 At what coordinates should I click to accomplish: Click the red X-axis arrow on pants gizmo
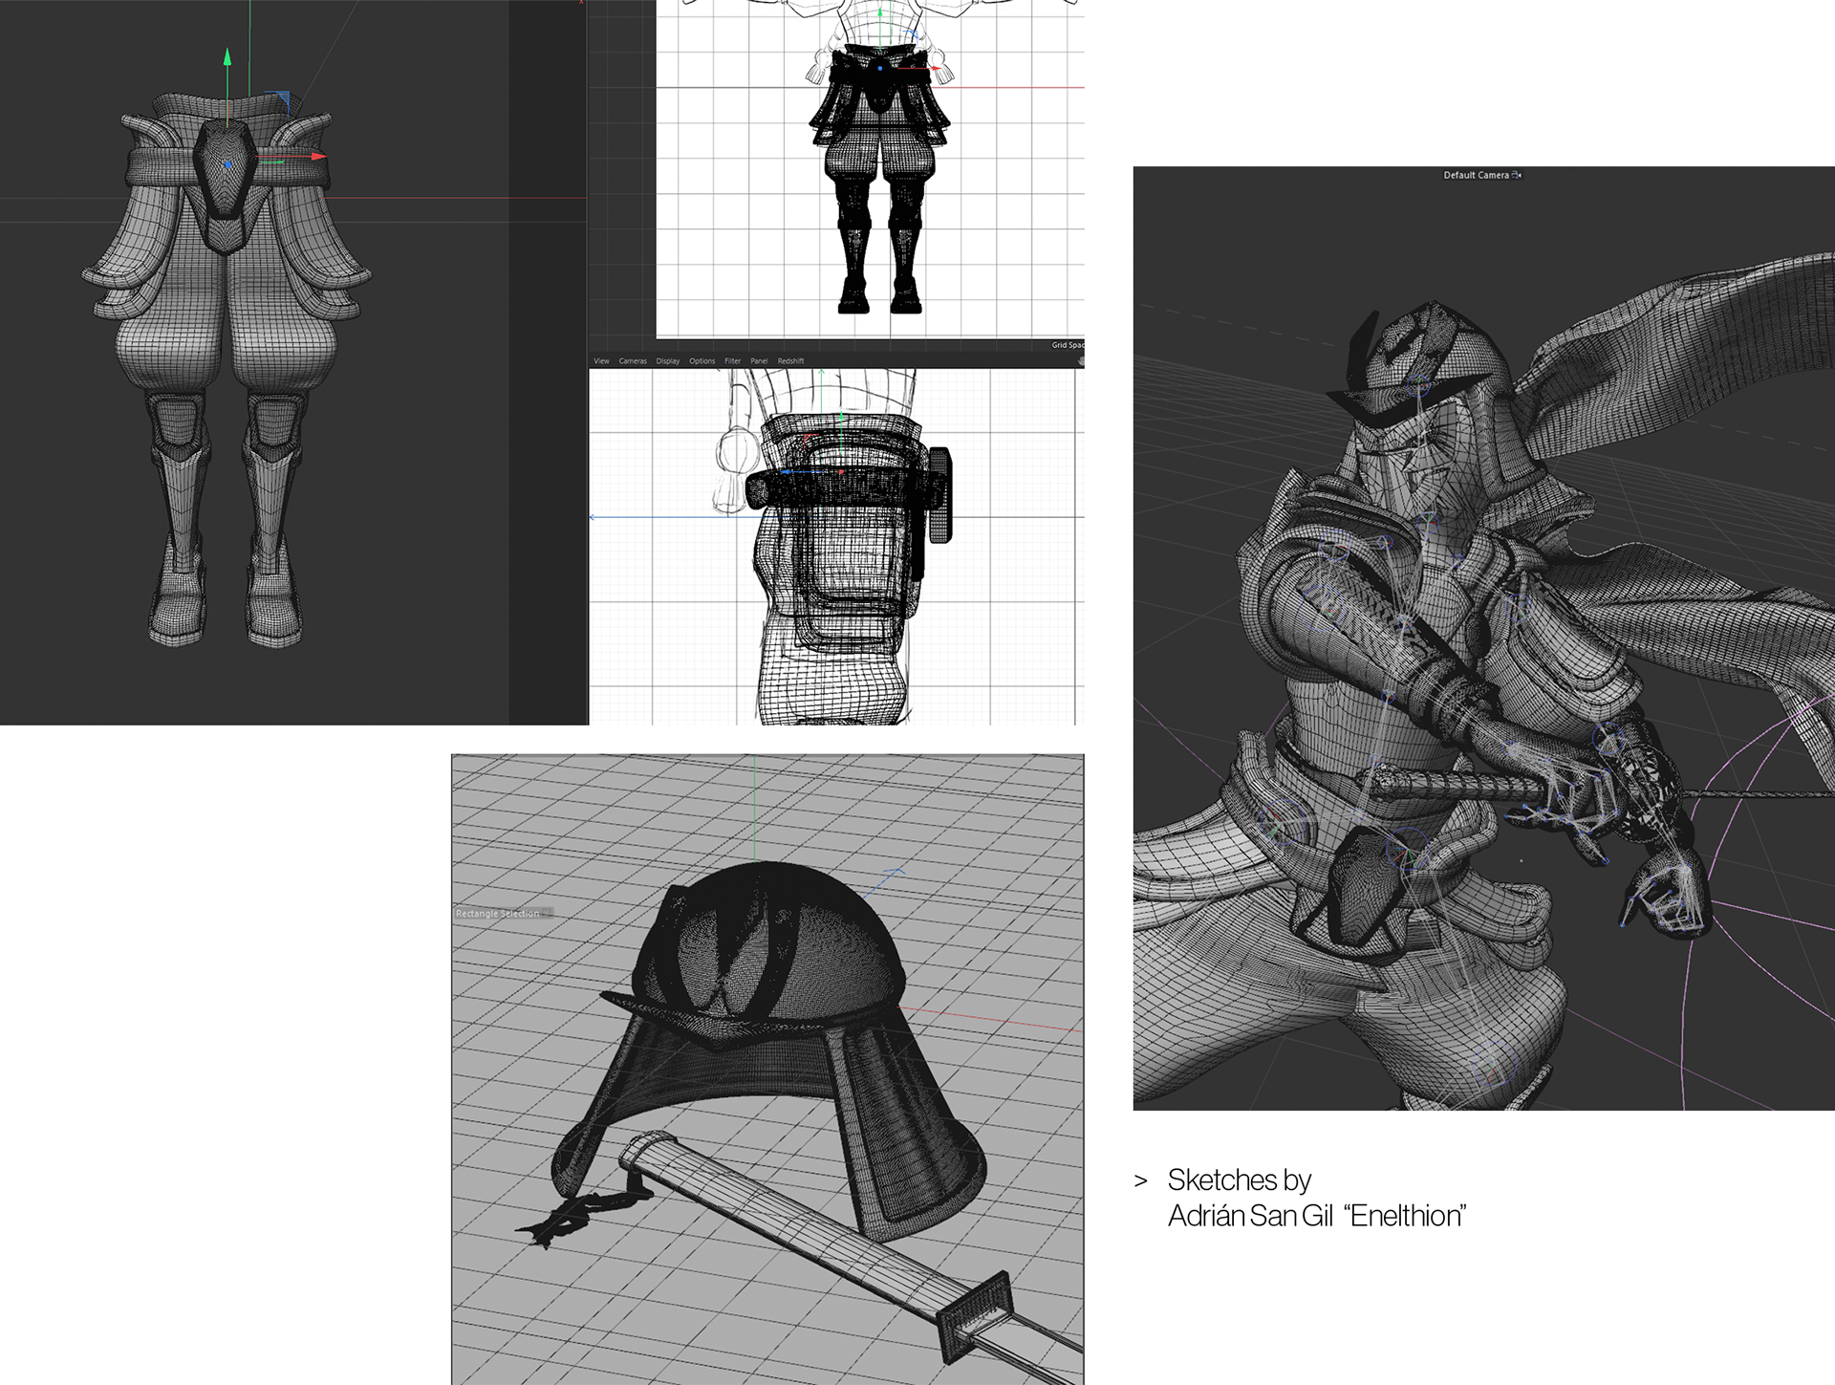click(x=318, y=157)
